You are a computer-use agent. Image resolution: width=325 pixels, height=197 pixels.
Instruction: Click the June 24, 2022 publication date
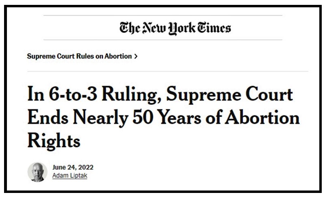[x=73, y=168]
